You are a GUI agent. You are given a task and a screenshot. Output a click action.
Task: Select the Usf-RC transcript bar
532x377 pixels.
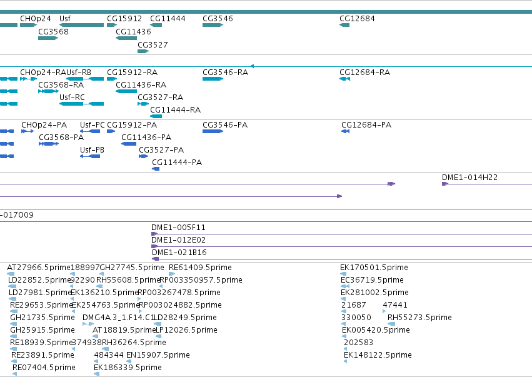[81, 104]
